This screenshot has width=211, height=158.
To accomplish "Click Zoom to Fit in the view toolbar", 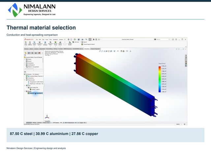I will click(100, 51).
